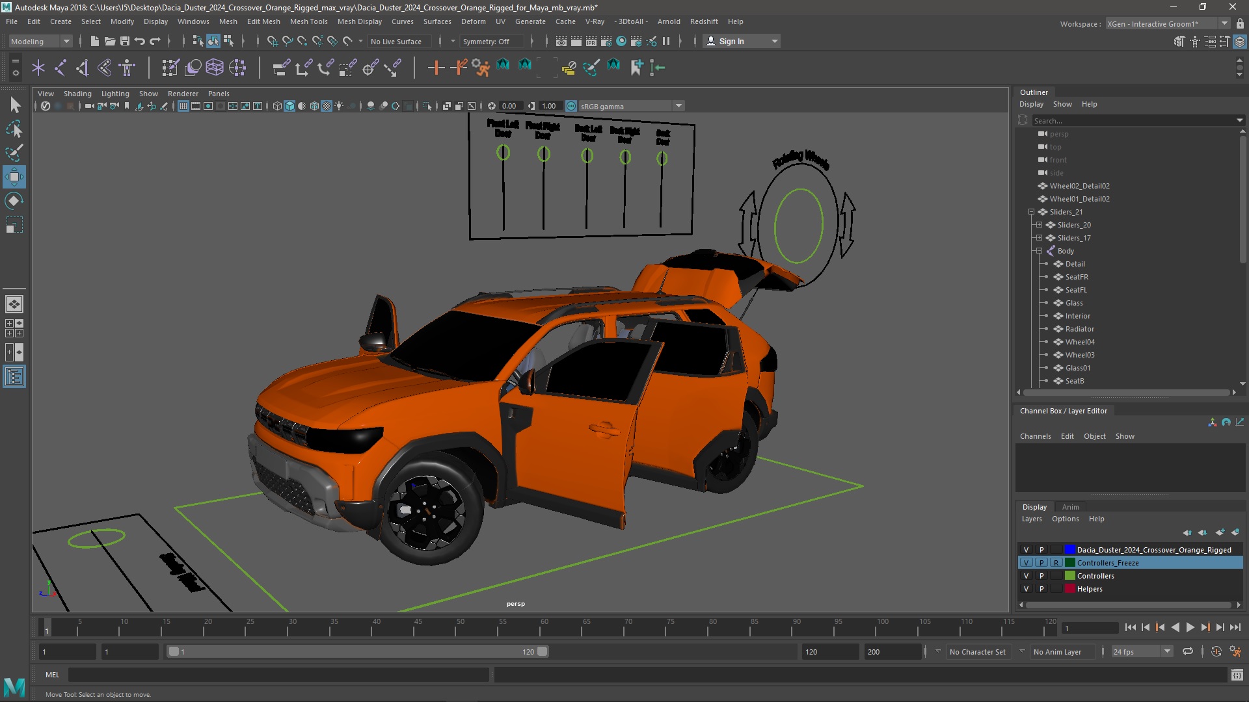Click the pause render icon
The image size is (1249, 702).
tap(666, 41)
